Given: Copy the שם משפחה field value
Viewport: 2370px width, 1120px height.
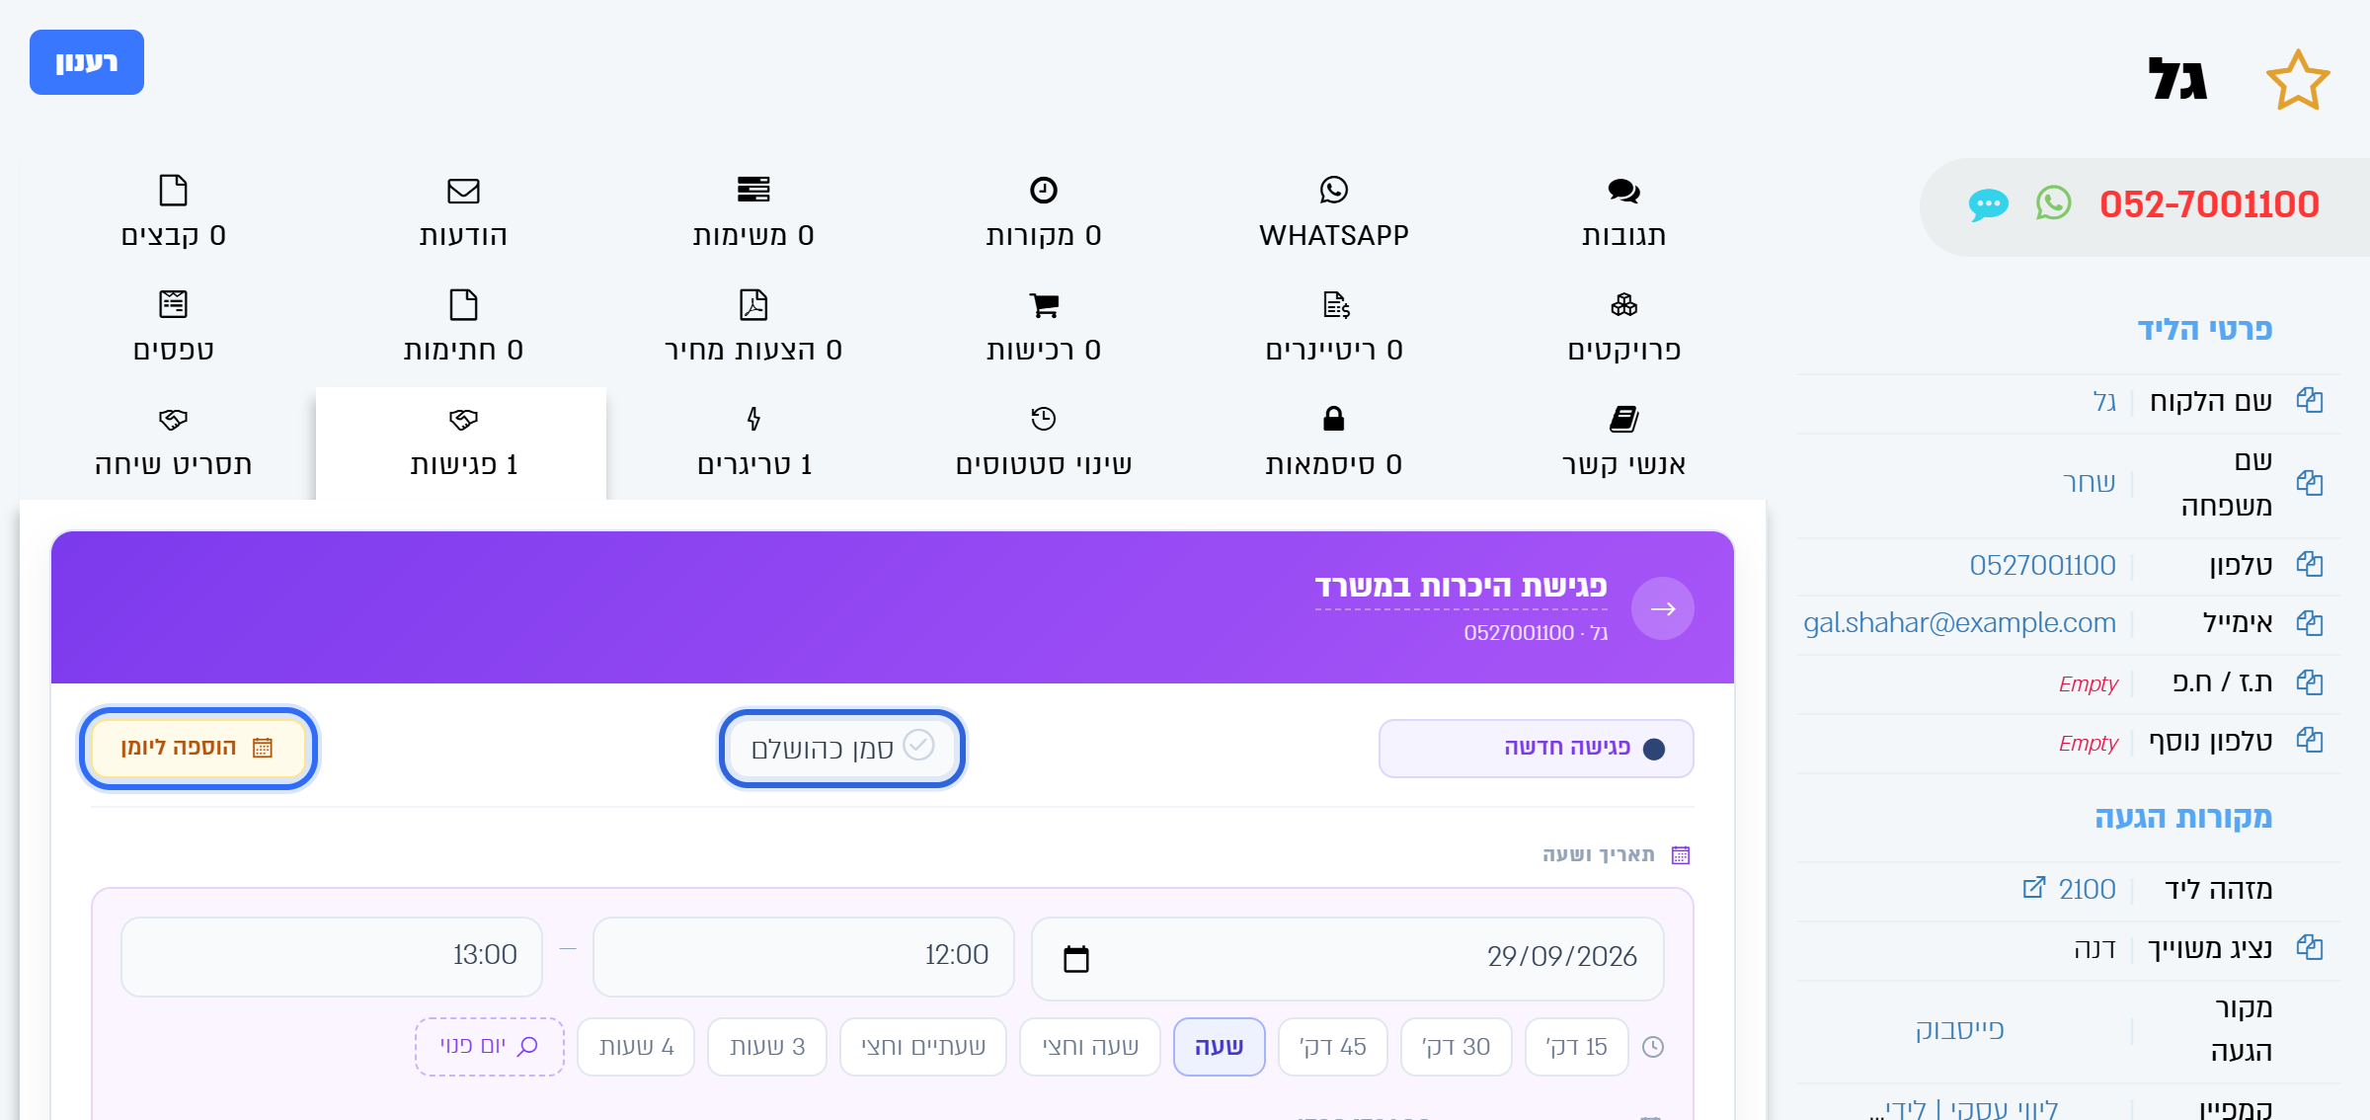Looking at the screenshot, I should tap(2310, 483).
